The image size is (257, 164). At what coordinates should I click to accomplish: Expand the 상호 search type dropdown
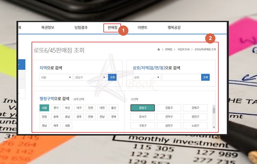tap(147, 77)
